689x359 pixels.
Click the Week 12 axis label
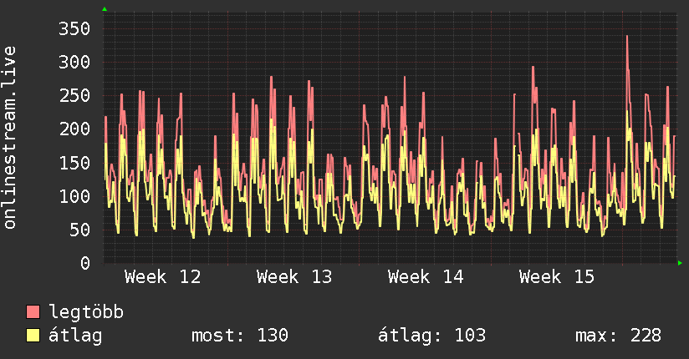[162, 277]
